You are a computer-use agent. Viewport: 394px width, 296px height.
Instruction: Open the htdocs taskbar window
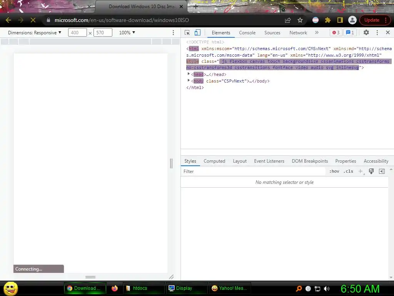click(x=144, y=288)
